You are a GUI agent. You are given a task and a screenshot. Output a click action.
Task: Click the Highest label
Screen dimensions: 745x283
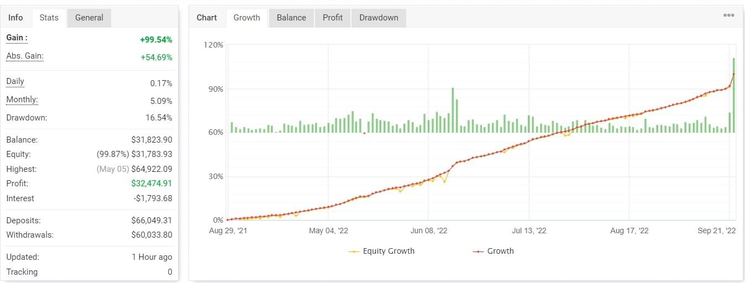21,169
